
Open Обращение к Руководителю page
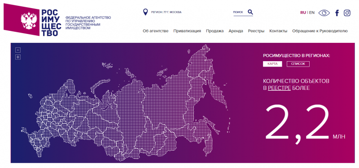[320, 31]
